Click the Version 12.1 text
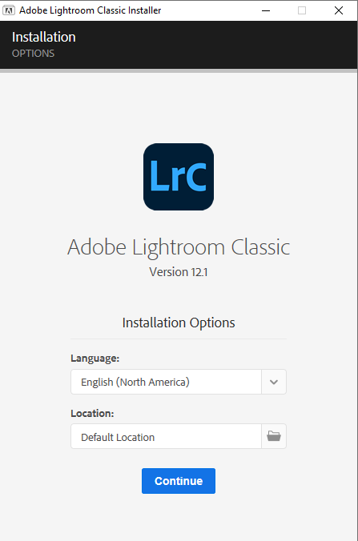 coord(179,272)
